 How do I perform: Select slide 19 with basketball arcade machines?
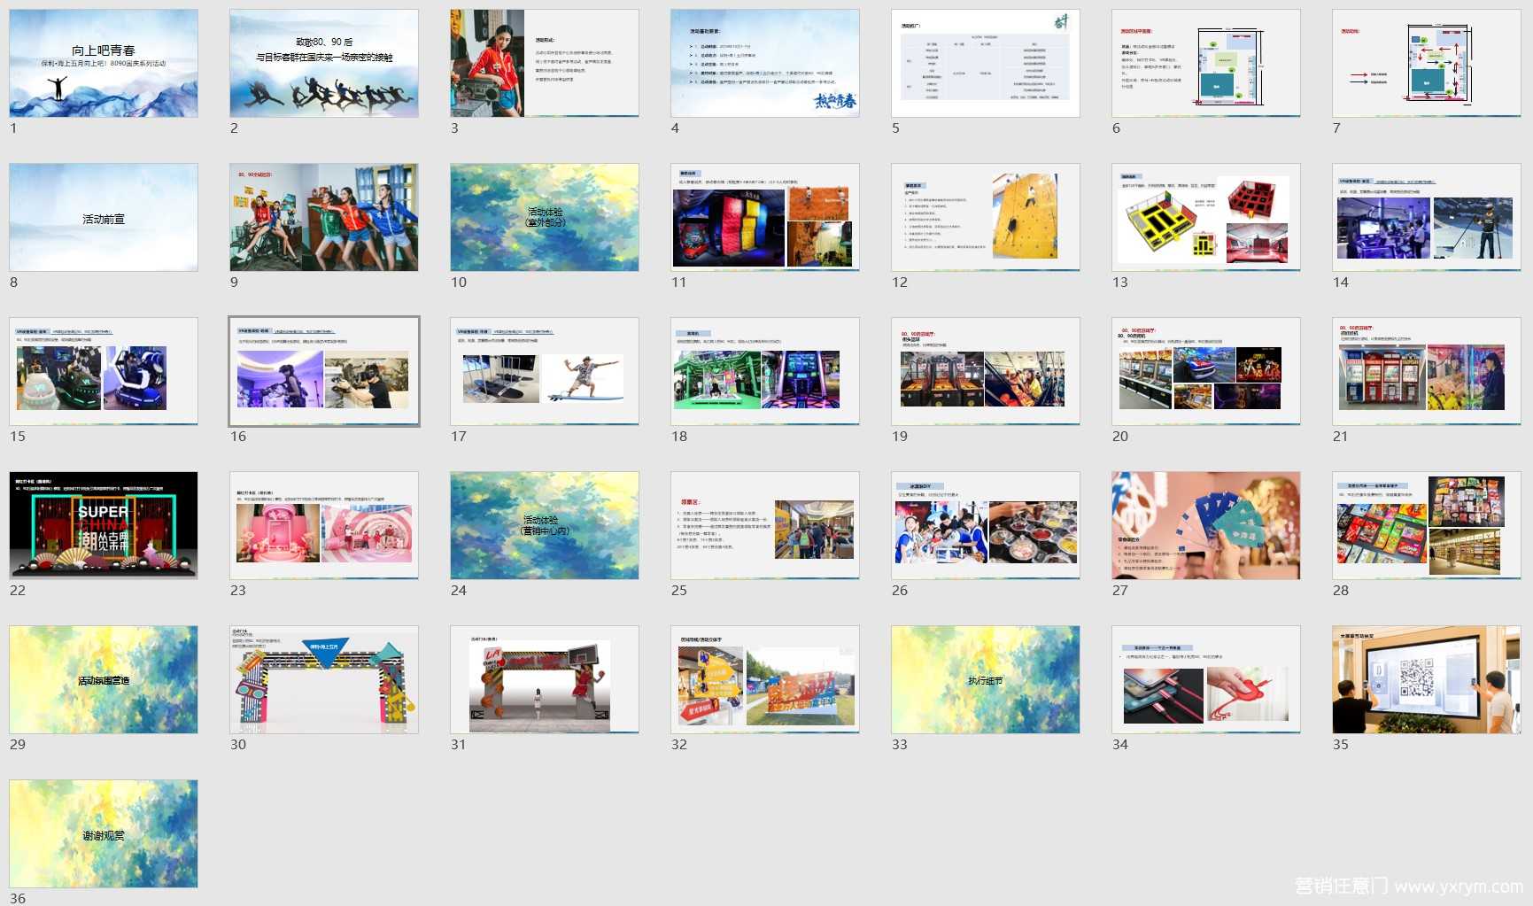pos(986,372)
